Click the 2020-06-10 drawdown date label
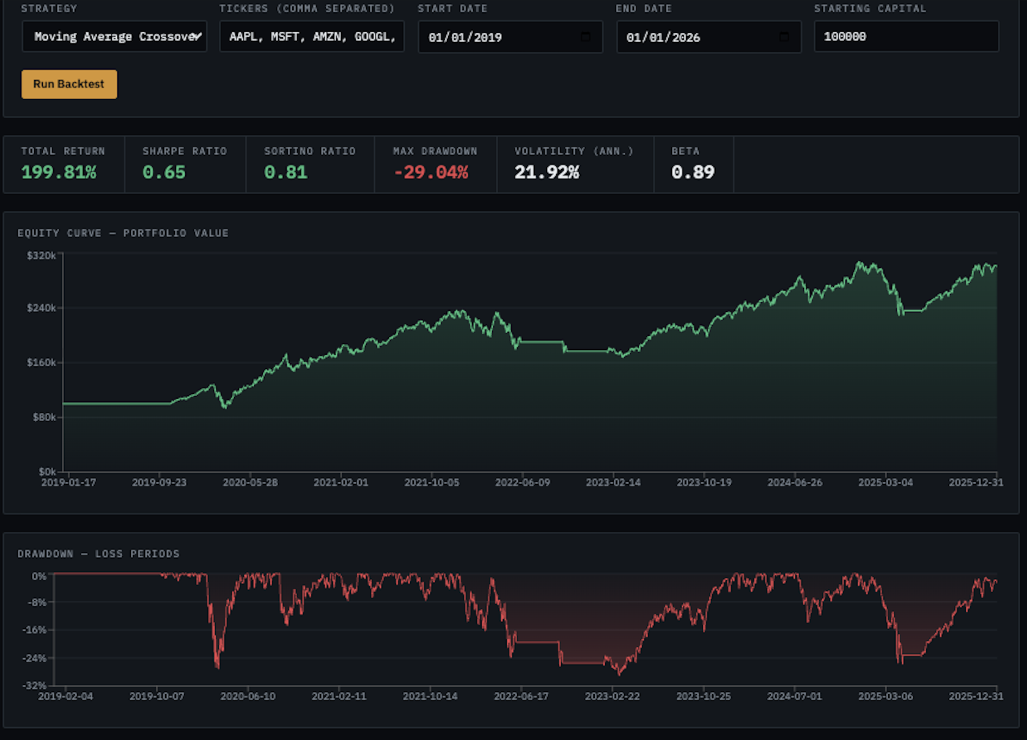Viewport: 1027px width, 740px height. pyautogui.click(x=248, y=696)
